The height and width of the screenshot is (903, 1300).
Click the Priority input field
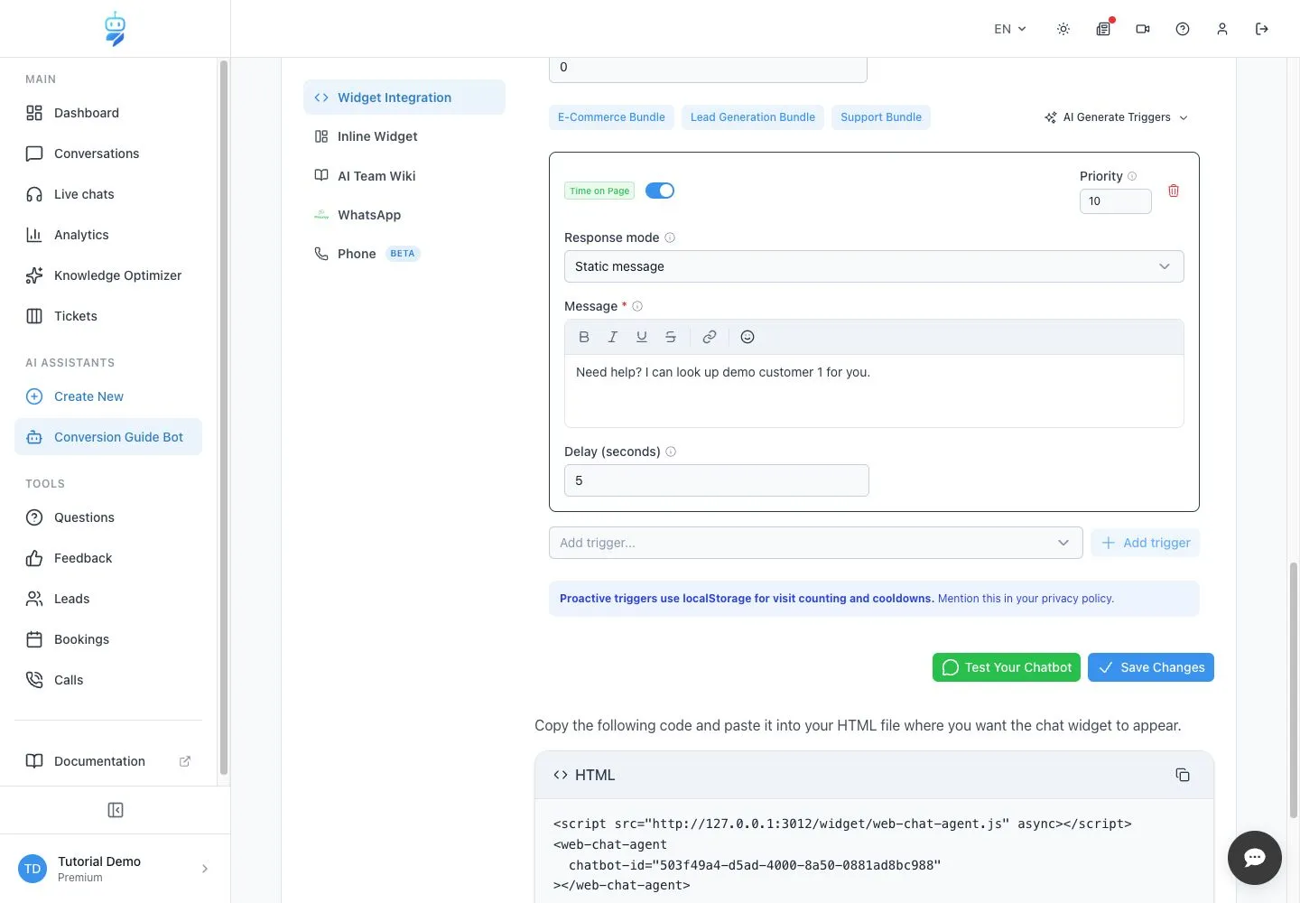click(x=1116, y=201)
